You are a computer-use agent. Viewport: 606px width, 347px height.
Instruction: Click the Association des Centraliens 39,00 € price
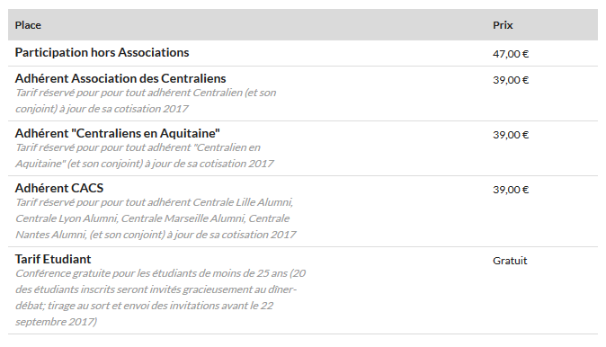pos(511,80)
